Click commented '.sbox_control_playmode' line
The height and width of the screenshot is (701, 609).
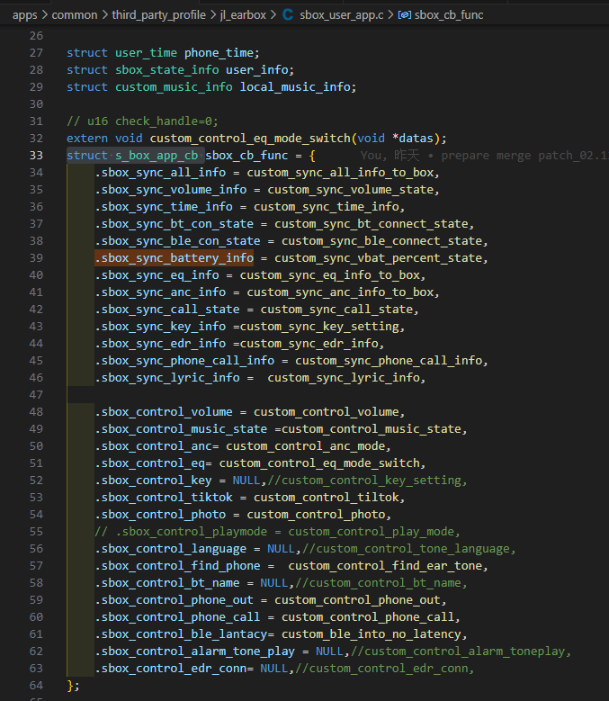click(x=277, y=532)
